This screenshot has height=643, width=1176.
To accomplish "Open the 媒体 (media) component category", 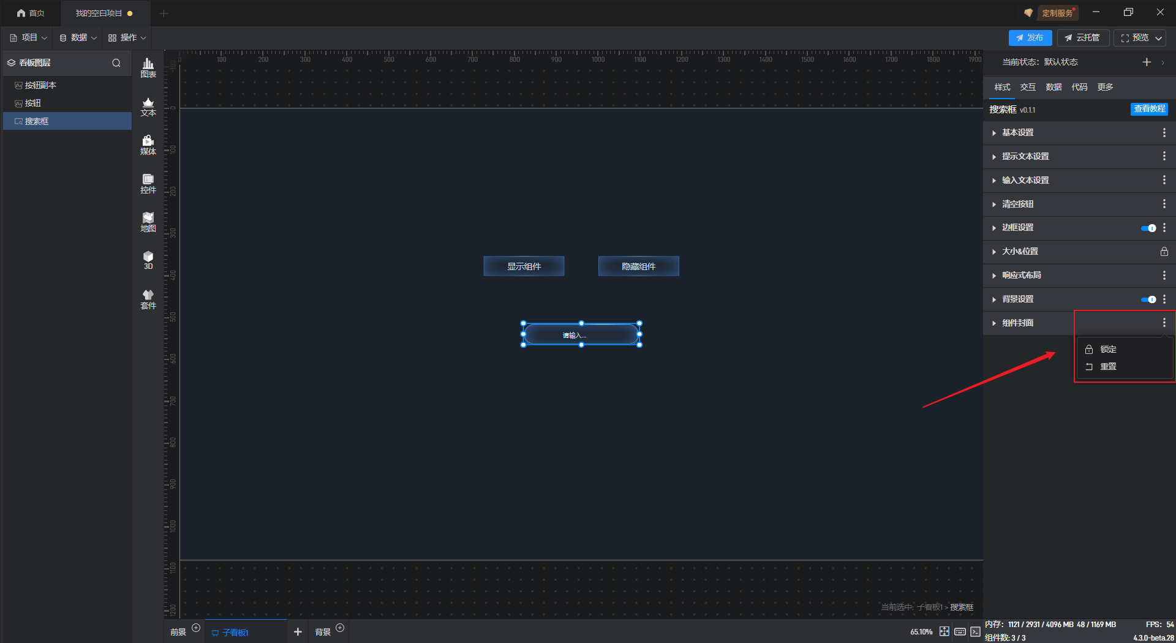I will 148,145.
